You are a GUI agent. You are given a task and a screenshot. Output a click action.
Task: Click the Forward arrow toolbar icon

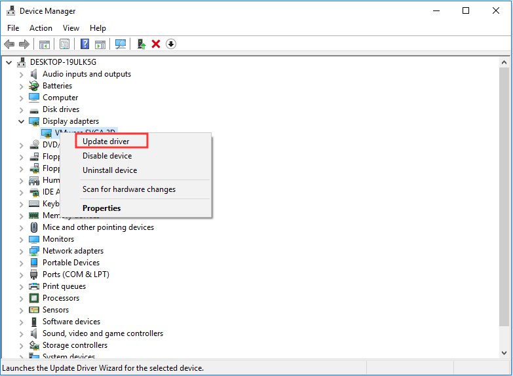24,44
